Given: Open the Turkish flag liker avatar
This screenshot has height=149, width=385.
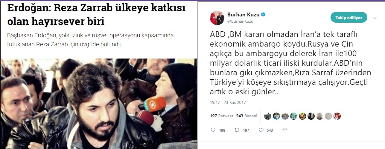Looking at the screenshot, I should [337, 116].
